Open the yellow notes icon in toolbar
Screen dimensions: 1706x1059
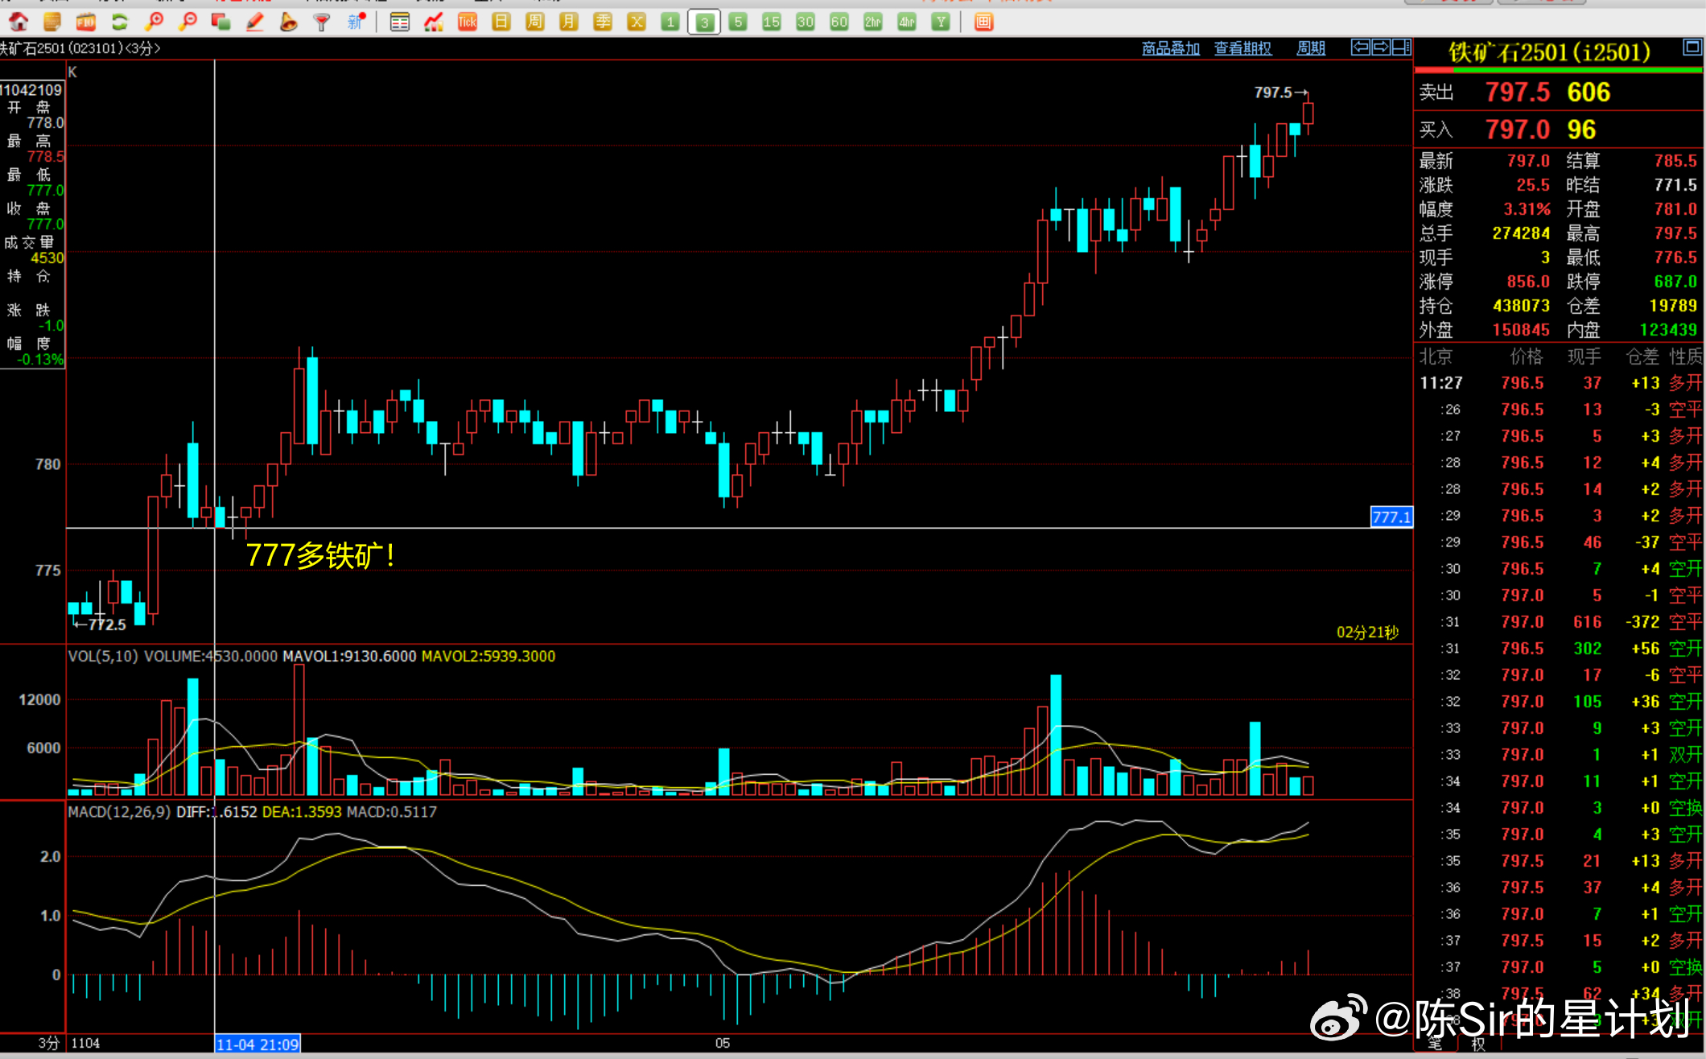coord(52,22)
